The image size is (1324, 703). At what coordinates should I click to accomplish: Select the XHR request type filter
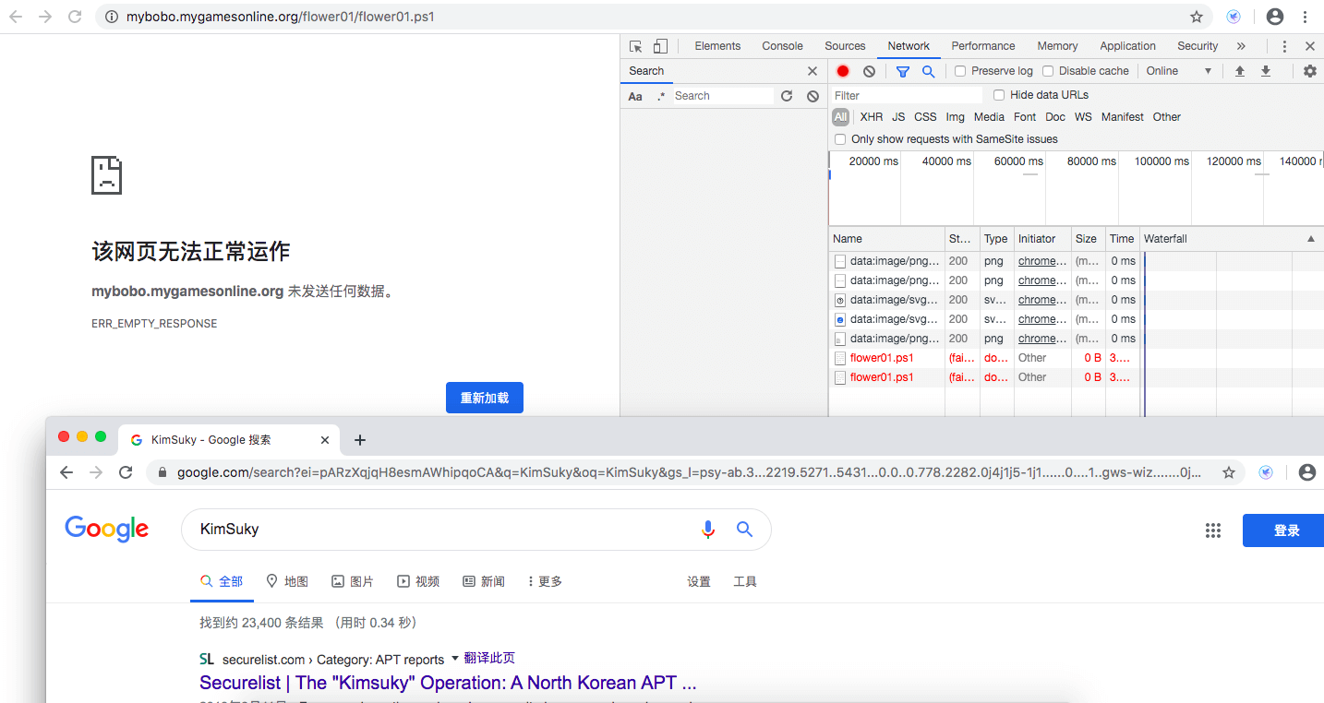pyautogui.click(x=872, y=117)
